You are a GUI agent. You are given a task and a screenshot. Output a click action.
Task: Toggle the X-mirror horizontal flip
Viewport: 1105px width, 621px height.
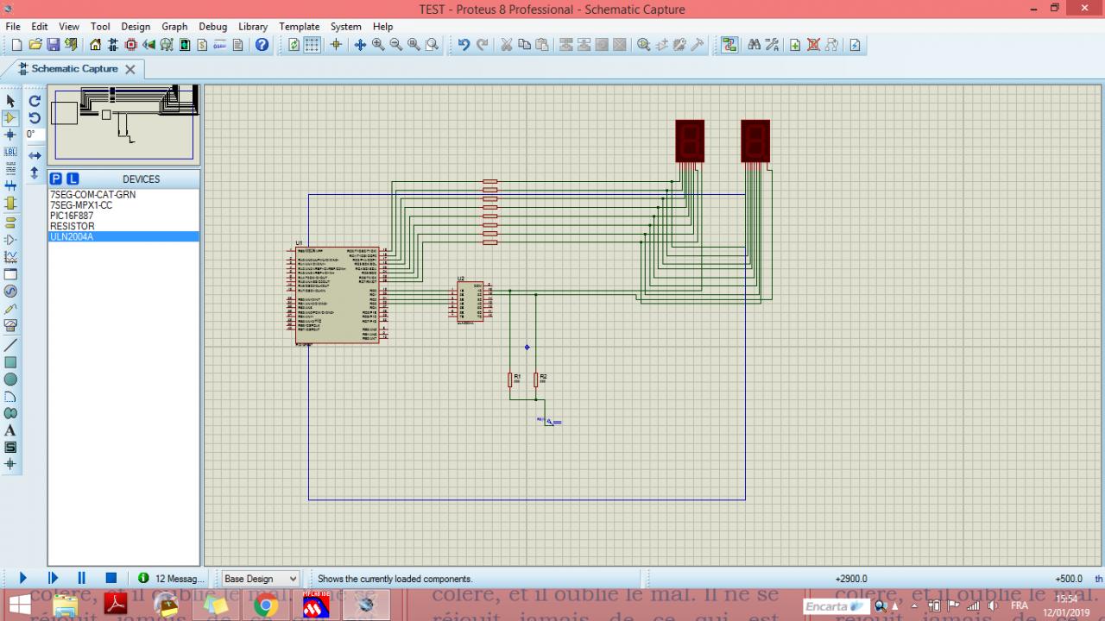(x=35, y=156)
